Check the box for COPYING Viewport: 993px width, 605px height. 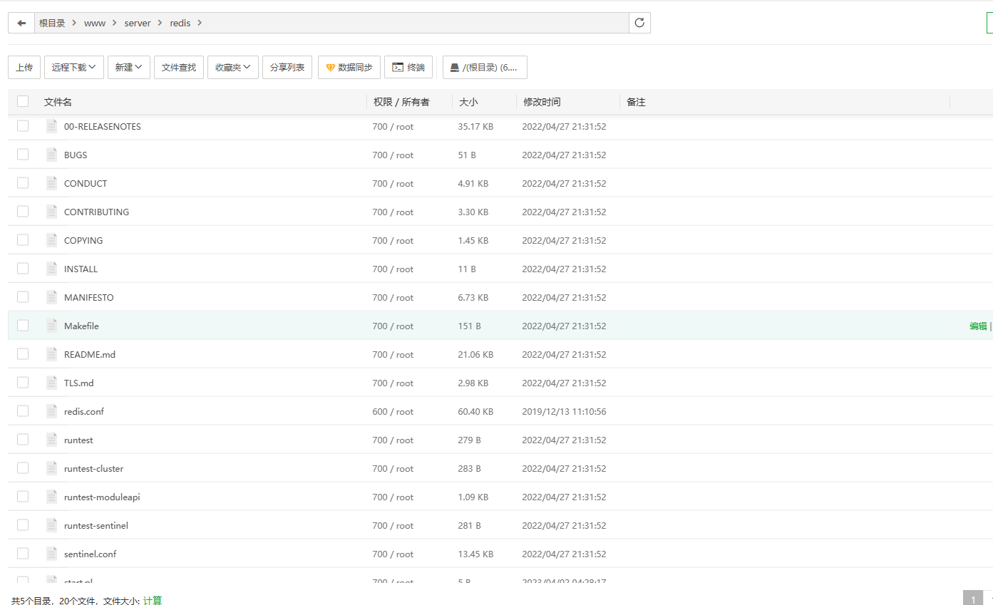[x=23, y=239]
